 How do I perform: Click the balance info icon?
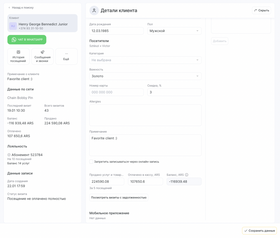click(x=187, y=175)
